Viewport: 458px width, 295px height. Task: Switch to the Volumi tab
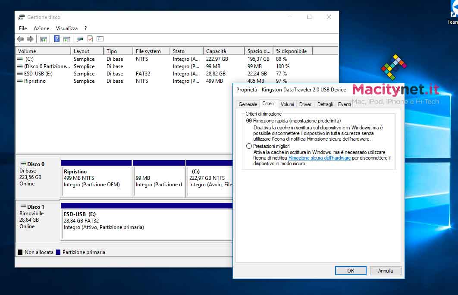[x=287, y=104]
